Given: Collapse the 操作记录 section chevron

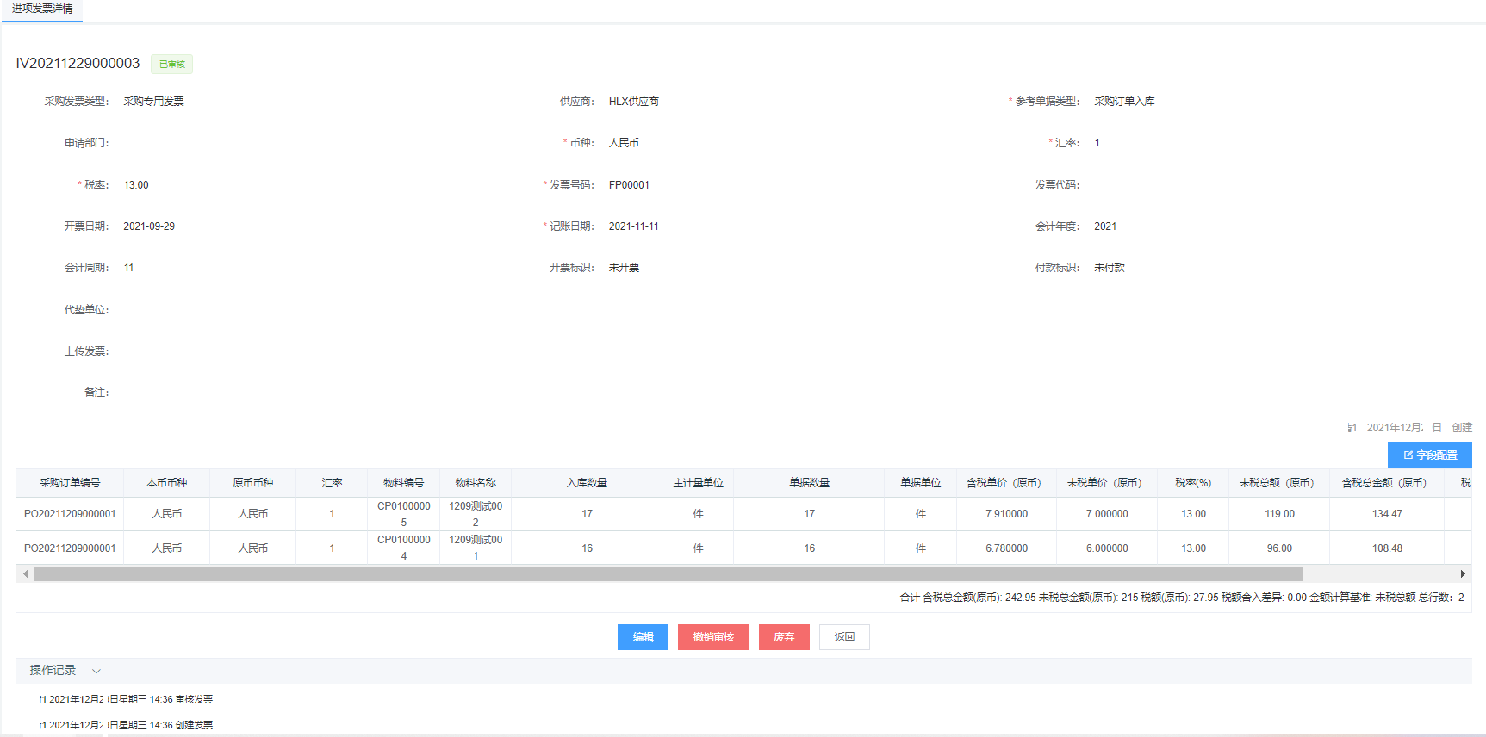Looking at the screenshot, I should click(96, 671).
